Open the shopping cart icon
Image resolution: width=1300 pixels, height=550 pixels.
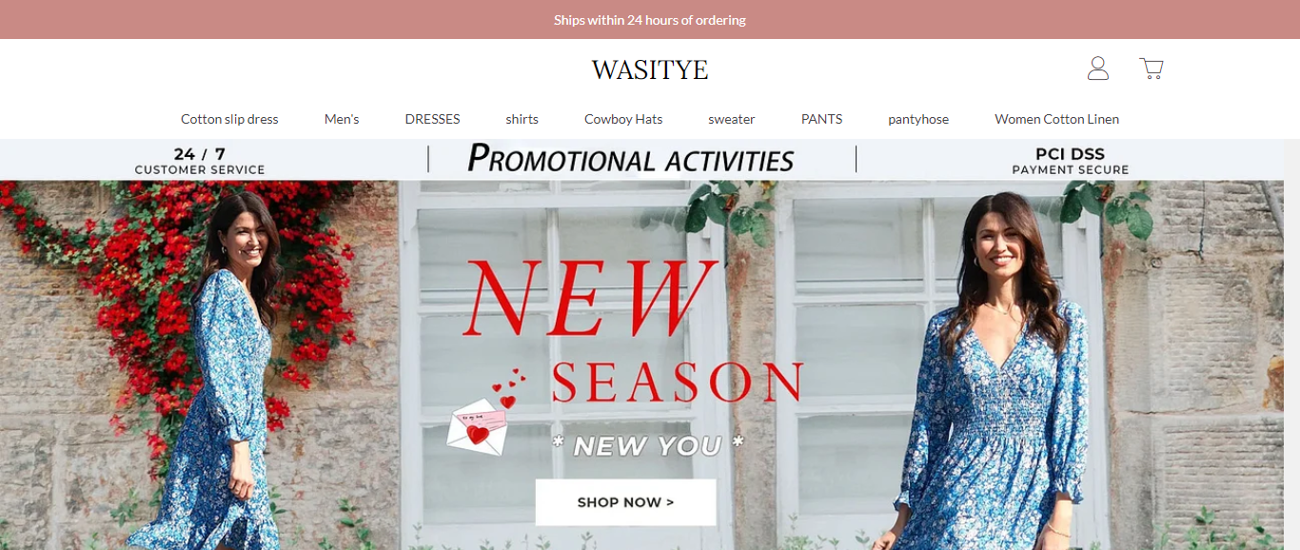pyautogui.click(x=1152, y=69)
